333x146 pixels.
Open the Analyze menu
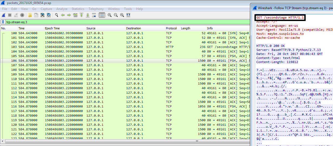[62, 9]
